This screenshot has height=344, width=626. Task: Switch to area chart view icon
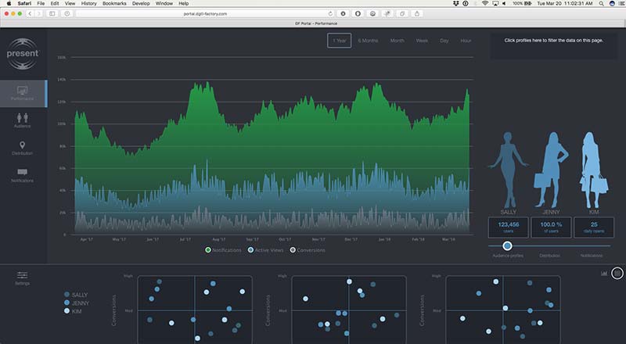pos(604,274)
